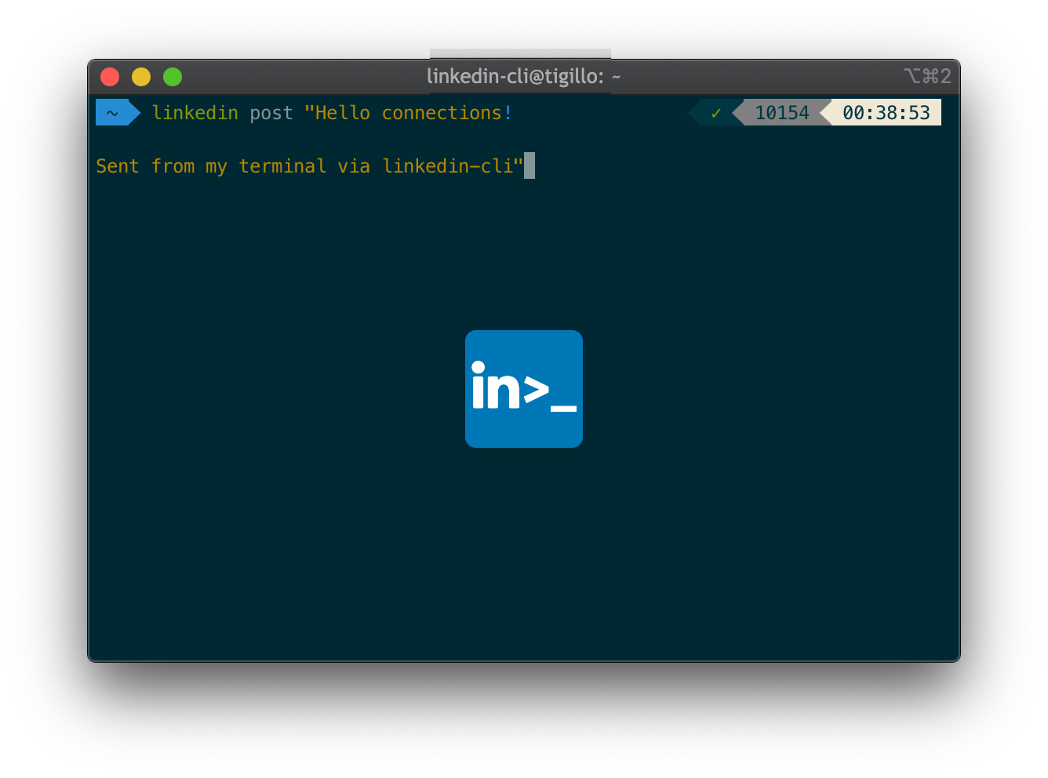Image resolution: width=1048 pixels, height=778 pixels.
Task: Click the word linkedin in command
Action: pos(195,113)
